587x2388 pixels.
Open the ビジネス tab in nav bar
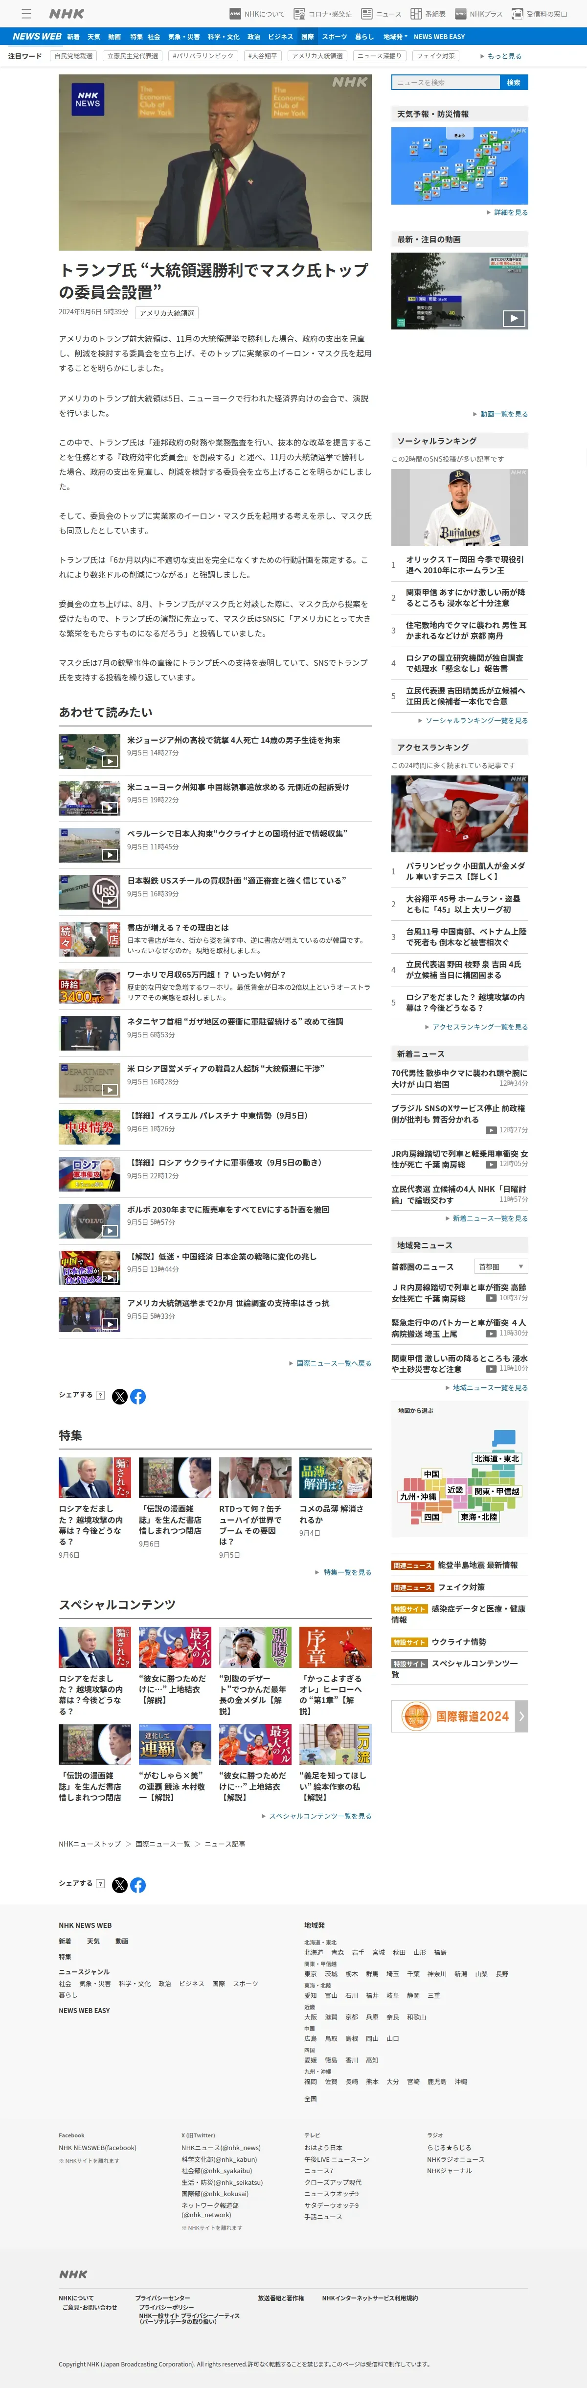281,36
